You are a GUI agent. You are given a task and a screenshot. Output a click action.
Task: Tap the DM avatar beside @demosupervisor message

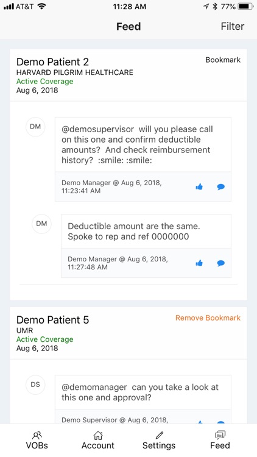click(35, 127)
